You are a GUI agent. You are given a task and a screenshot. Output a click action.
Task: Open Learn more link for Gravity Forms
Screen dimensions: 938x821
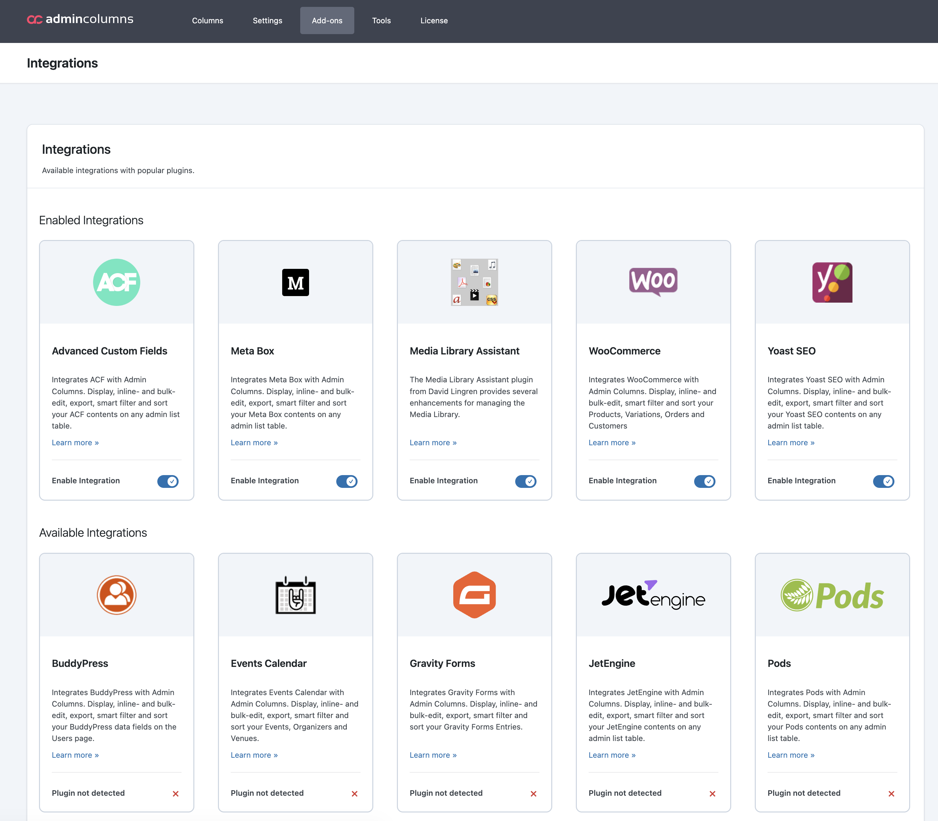click(433, 755)
